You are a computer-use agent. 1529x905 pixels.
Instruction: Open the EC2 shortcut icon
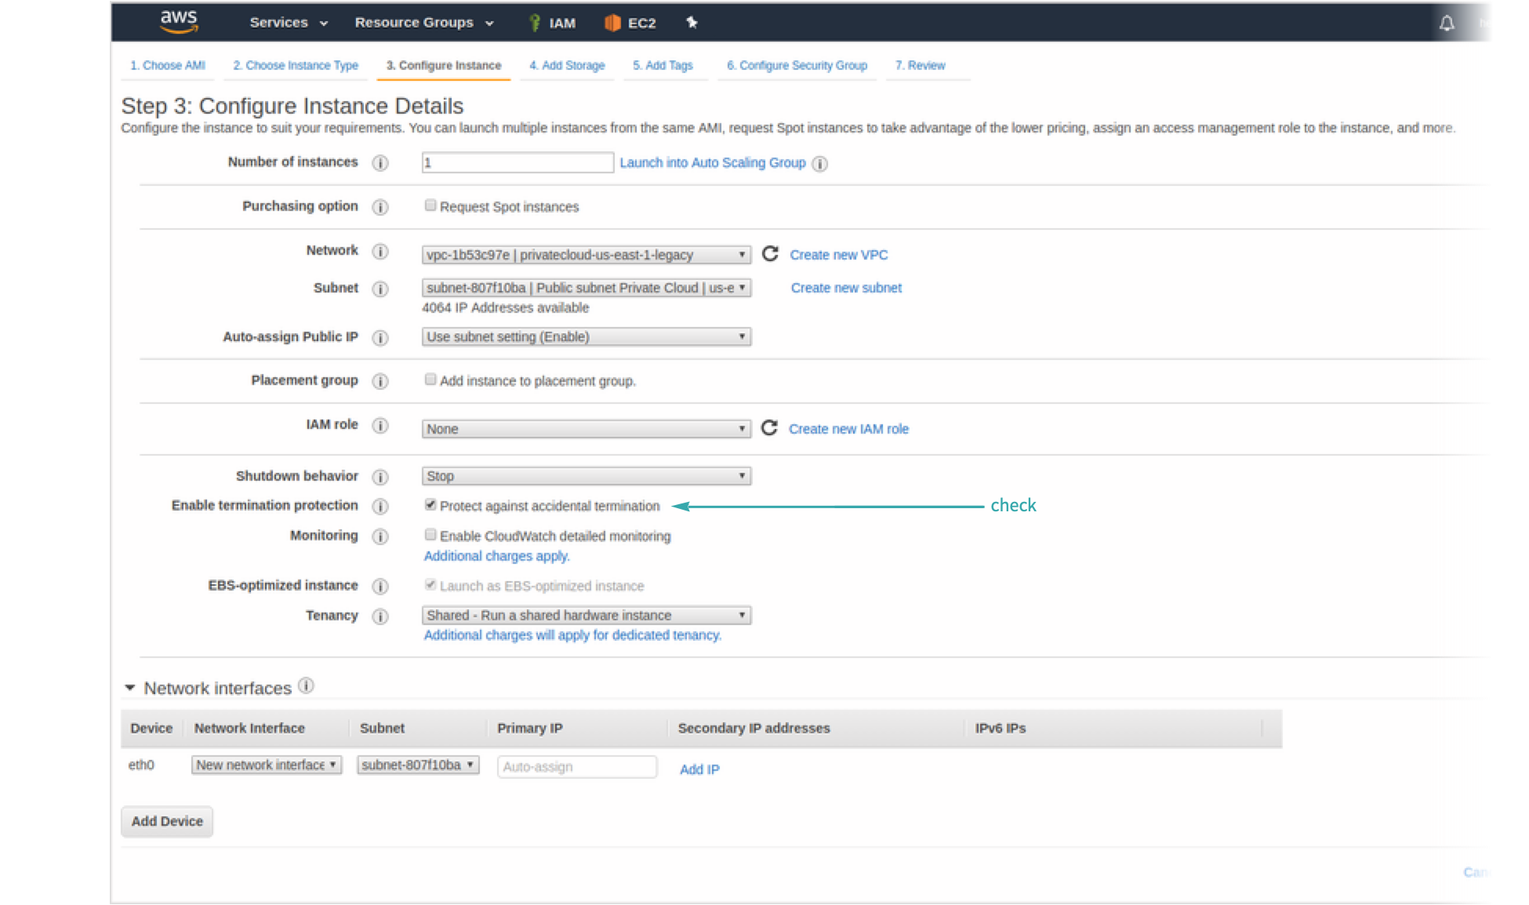(x=612, y=23)
